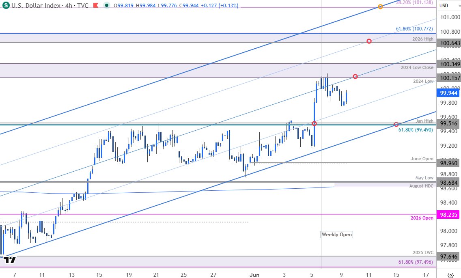Screen dimensions: 461x278
Task: Click date 9 on time axis
Action: (341, 275)
